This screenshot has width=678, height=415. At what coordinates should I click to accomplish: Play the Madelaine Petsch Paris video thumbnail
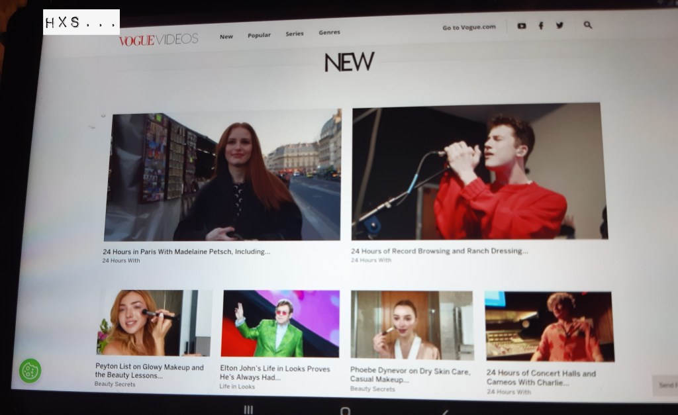[222, 175]
